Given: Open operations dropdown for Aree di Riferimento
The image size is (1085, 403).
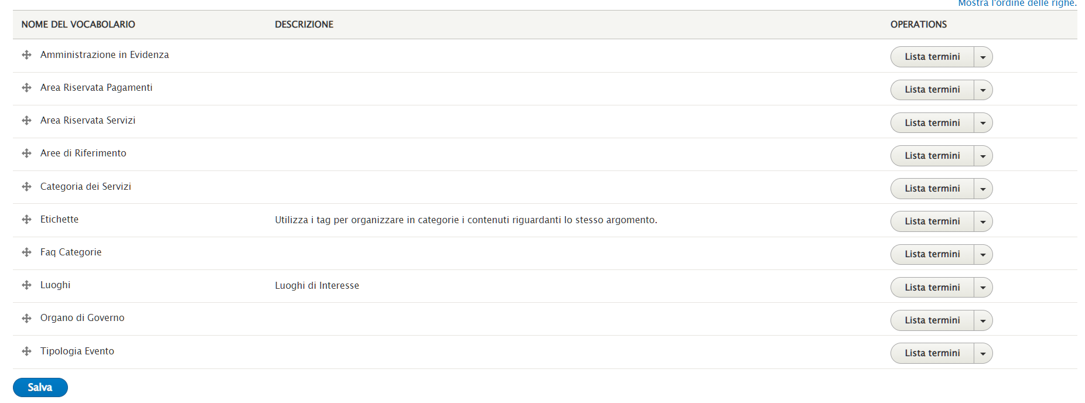Looking at the screenshot, I should [983, 156].
